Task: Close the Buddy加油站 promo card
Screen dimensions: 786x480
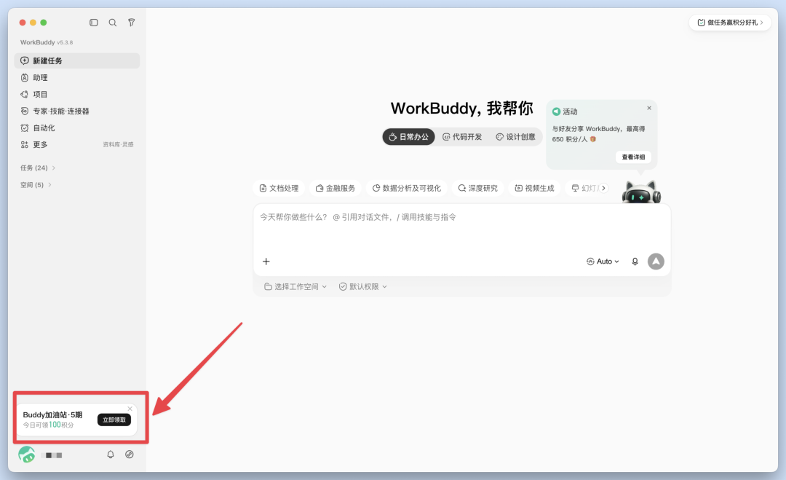Action: click(130, 409)
